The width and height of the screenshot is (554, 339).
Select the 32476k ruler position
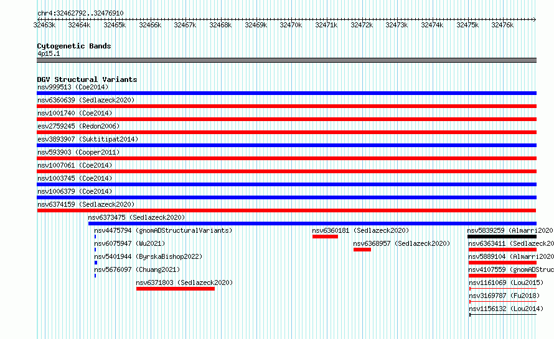(502, 25)
